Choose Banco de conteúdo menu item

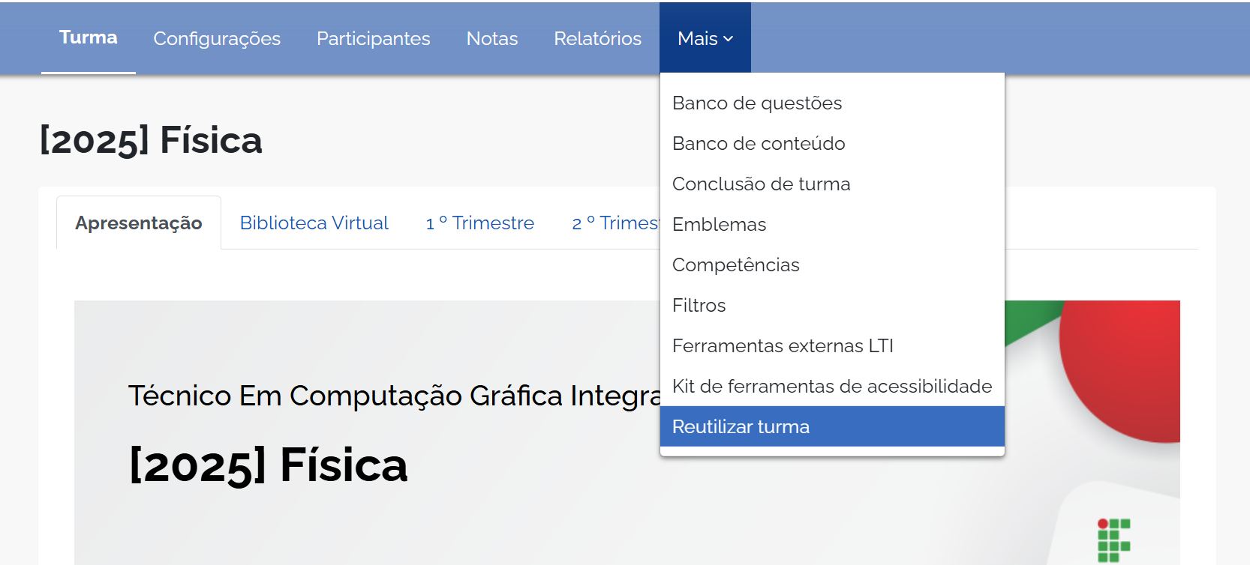pos(759,143)
